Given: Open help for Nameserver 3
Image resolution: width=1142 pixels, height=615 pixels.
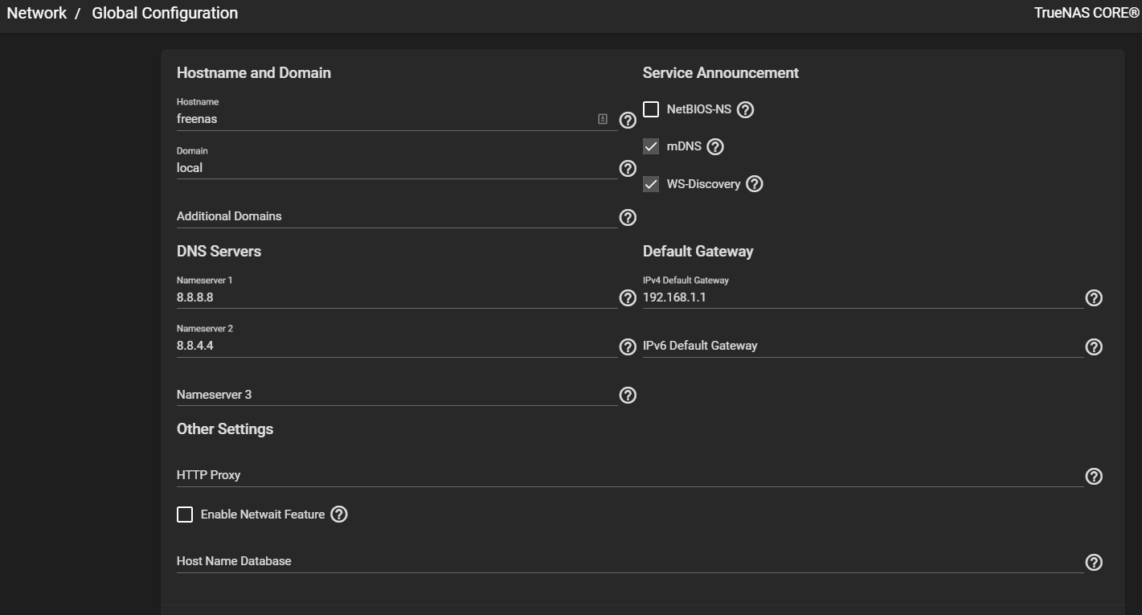Looking at the screenshot, I should (x=628, y=396).
